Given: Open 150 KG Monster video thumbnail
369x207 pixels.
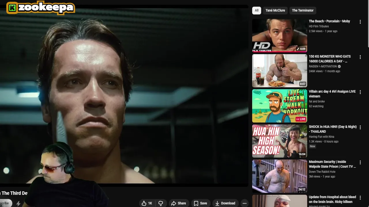Looking at the screenshot, I should click(x=280, y=71).
